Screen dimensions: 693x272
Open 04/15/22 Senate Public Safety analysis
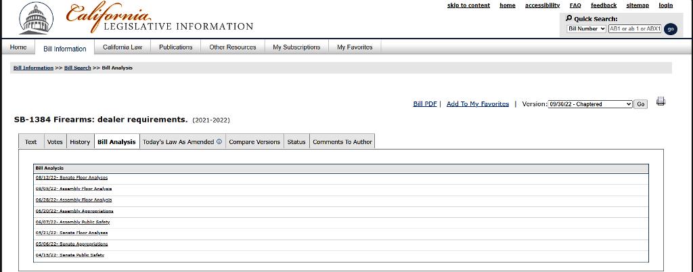[70, 255]
